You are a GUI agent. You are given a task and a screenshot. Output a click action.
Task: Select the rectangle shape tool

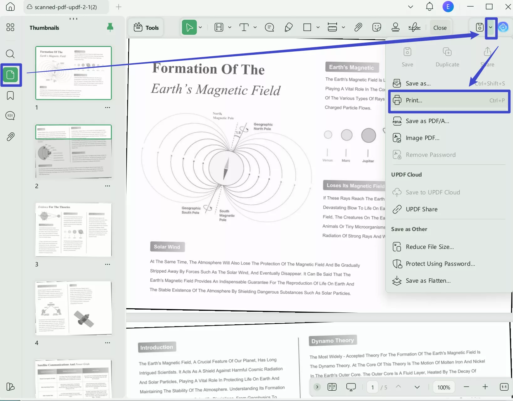[x=307, y=27]
